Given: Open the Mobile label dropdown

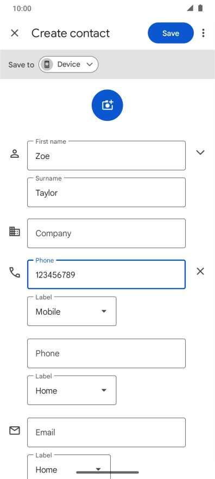Looking at the screenshot, I should coord(72,311).
